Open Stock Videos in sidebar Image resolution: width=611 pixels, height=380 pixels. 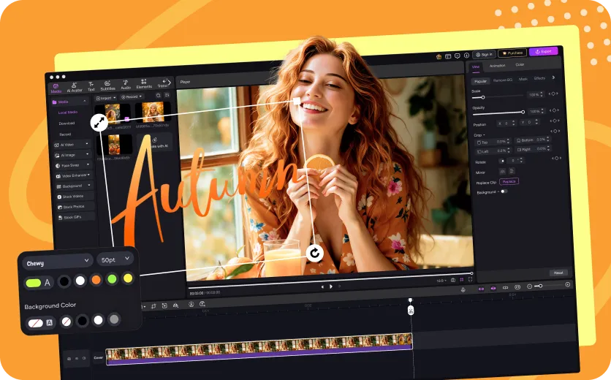(x=75, y=197)
